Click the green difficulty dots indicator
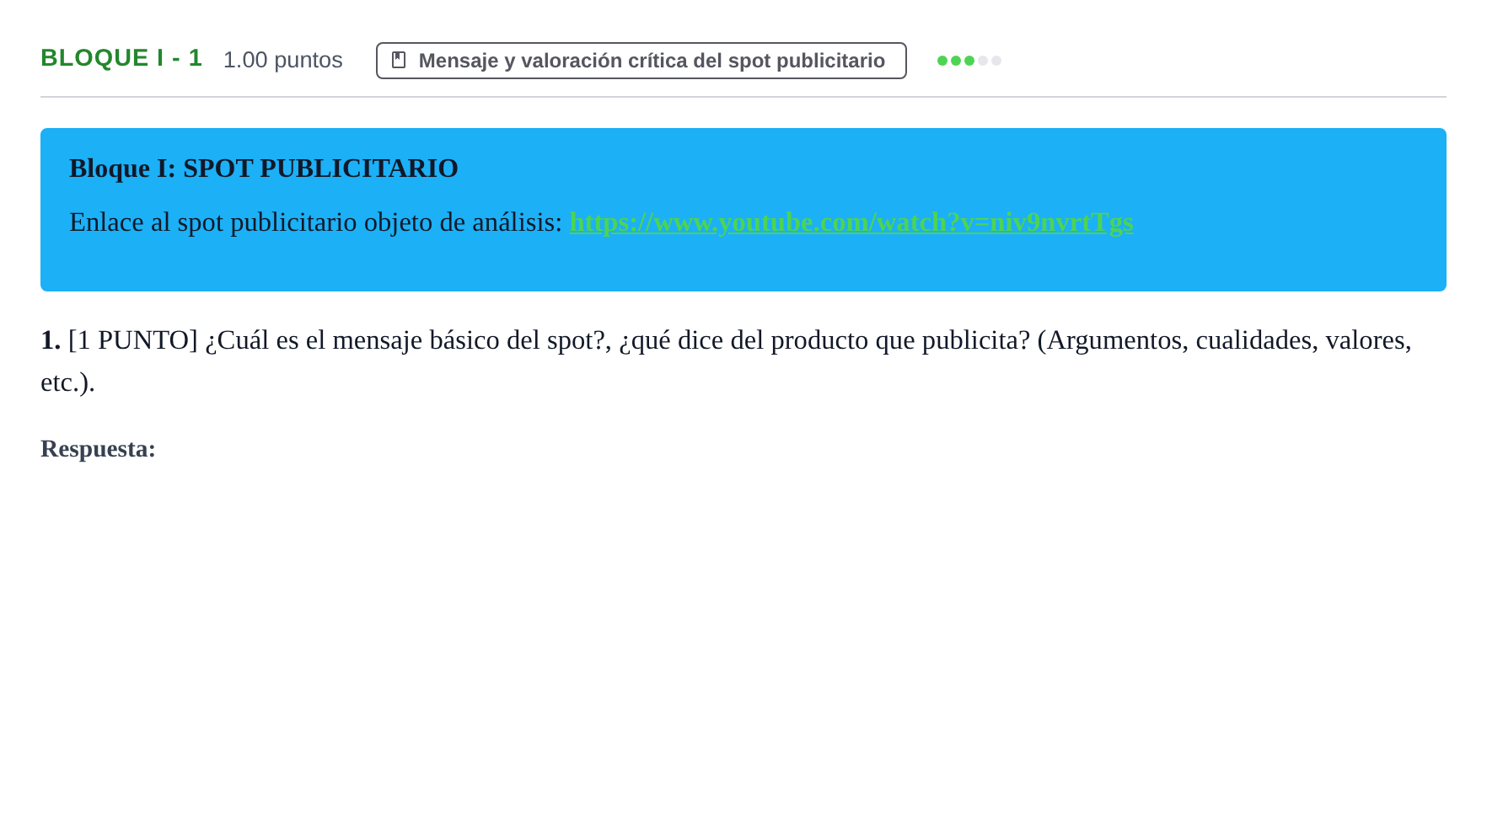 tap(969, 61)
